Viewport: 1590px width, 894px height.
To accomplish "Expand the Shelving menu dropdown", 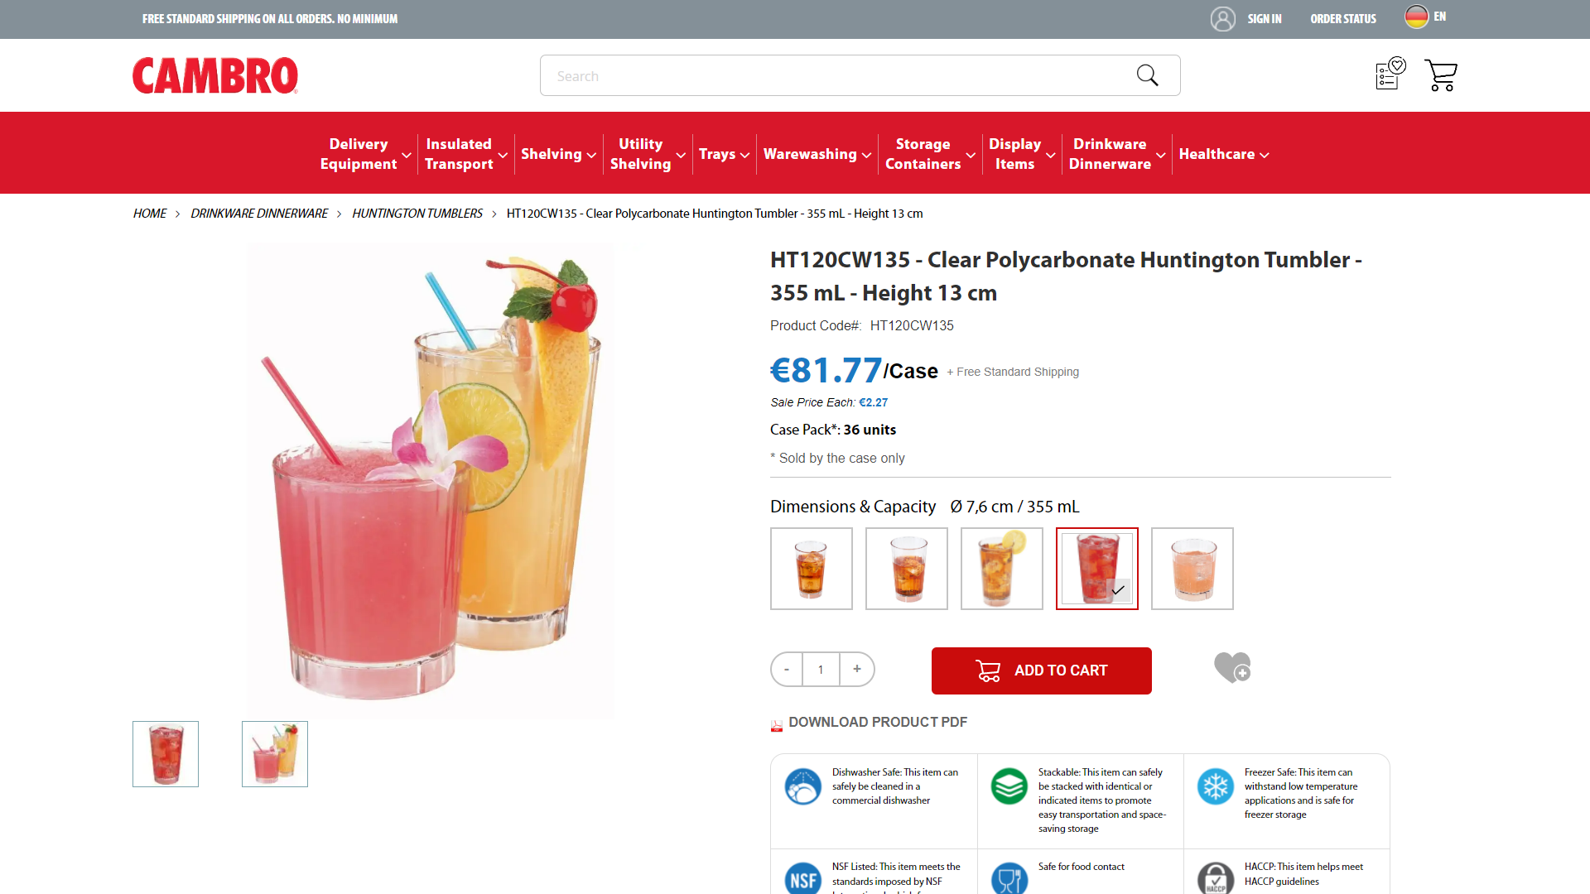I will [x=558, y=154].
